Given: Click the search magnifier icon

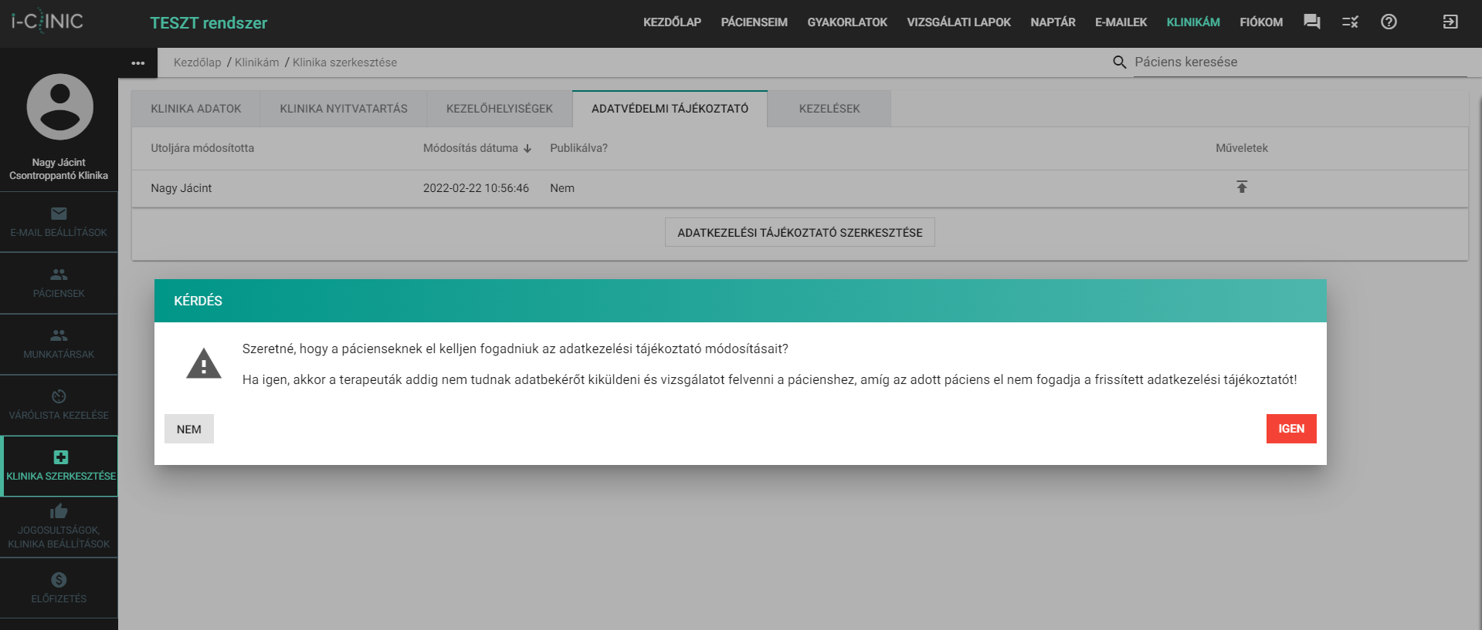Looking at the screenshot, I should coord(1119,62).
